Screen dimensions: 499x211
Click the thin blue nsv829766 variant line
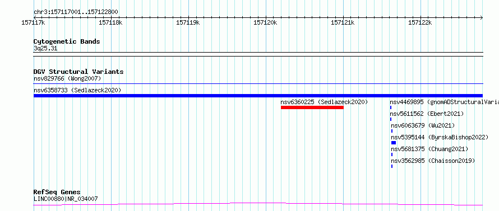pos(258,84)
